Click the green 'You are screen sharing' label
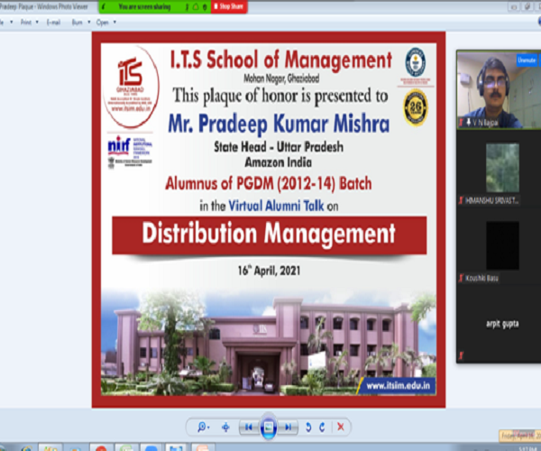This screenshot has height=451, width=541. (144, 6)
